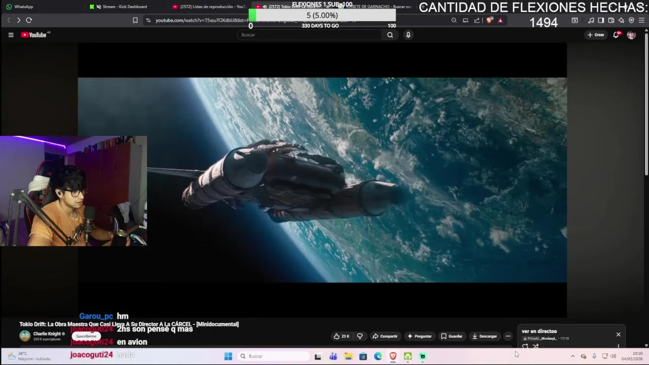Open the Charlie Knight channel name
649x365 pixels.
coord(47,334)
